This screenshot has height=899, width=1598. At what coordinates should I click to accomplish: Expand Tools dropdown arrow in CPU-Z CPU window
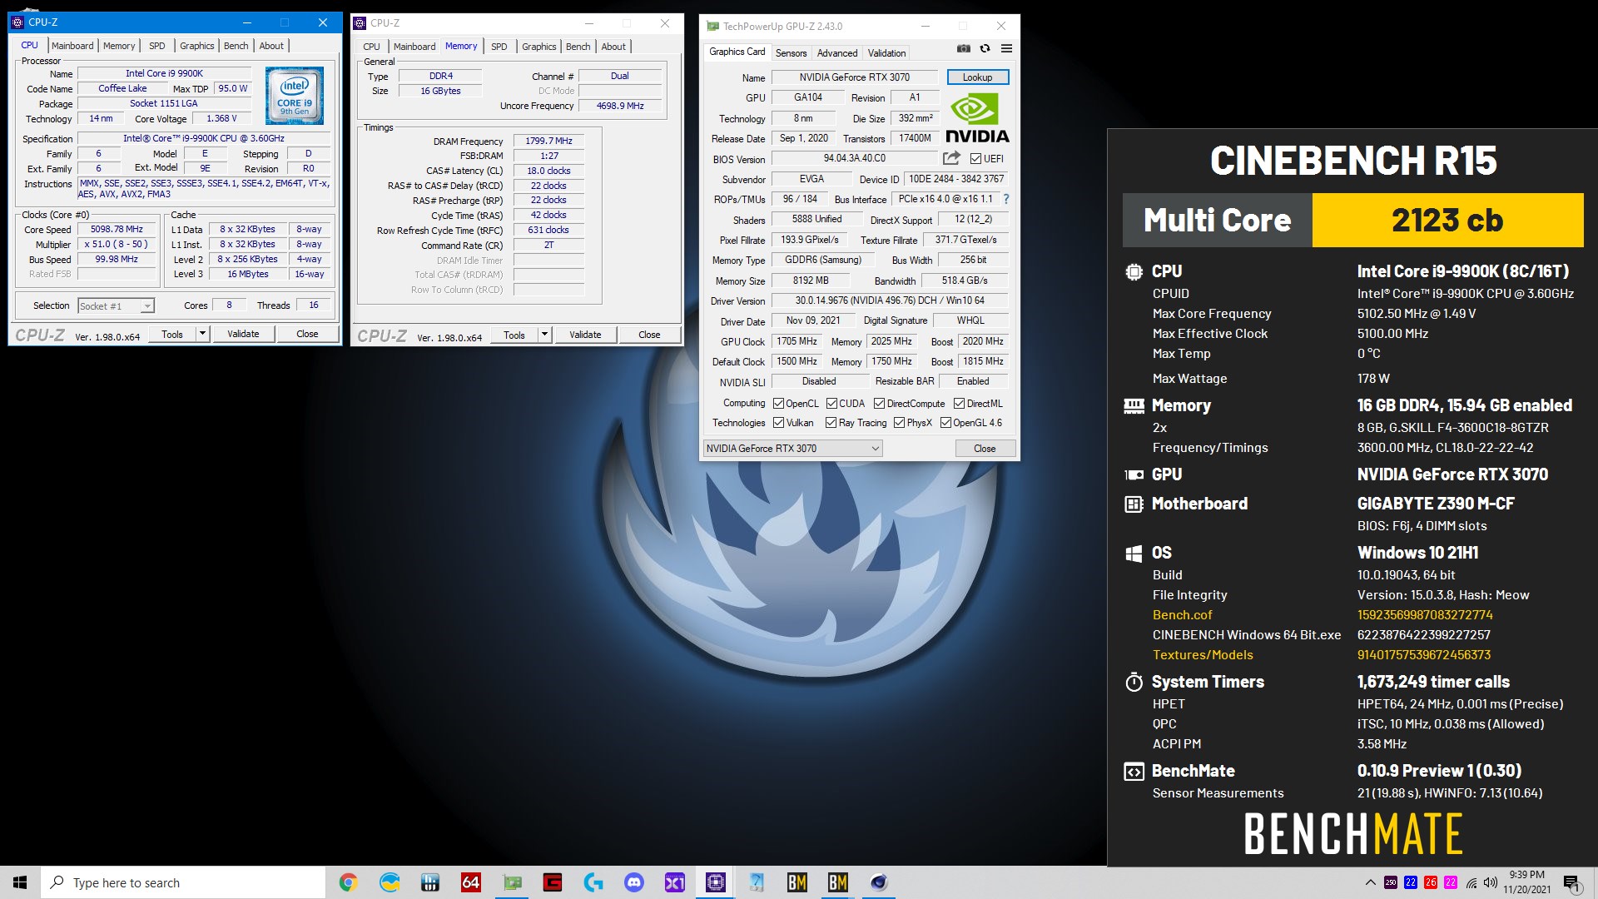pos(201,334)
